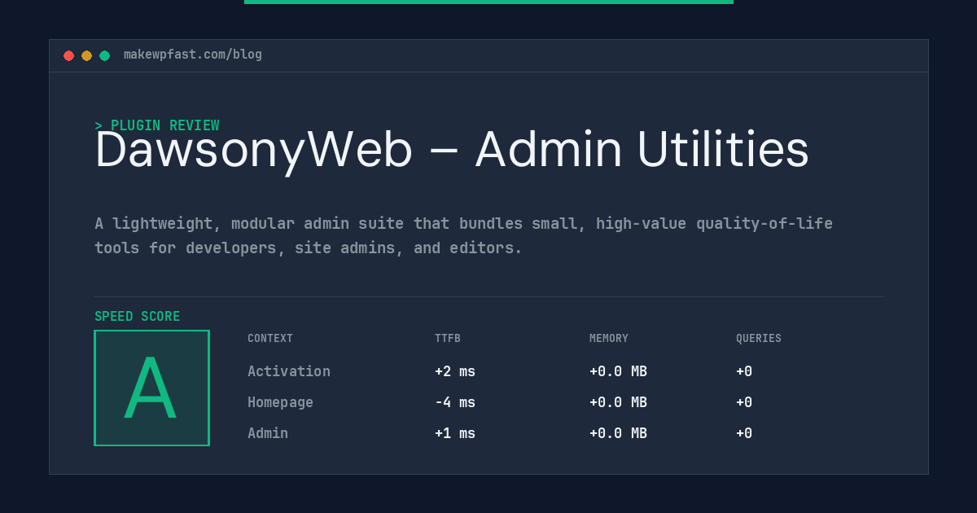The height and width of the screenshot is (513, 977).
Task: Click the Admin memory value
Action: [x=618, y=433]
